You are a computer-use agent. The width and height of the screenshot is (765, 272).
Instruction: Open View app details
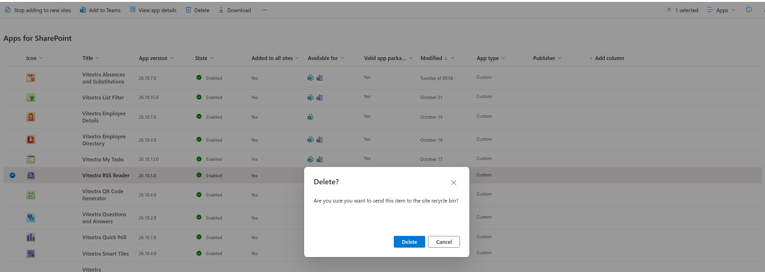pos(153,10)
